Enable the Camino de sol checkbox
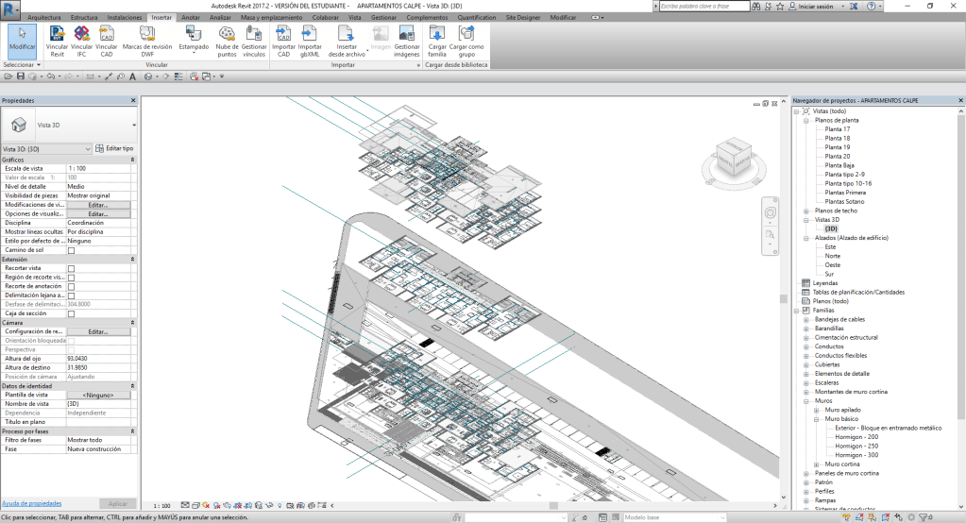The width and height of the screenshot is (966, 523). click(x=71, y=250)
